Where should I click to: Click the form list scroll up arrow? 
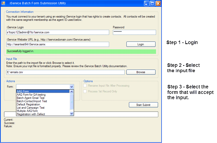[71, 92]
